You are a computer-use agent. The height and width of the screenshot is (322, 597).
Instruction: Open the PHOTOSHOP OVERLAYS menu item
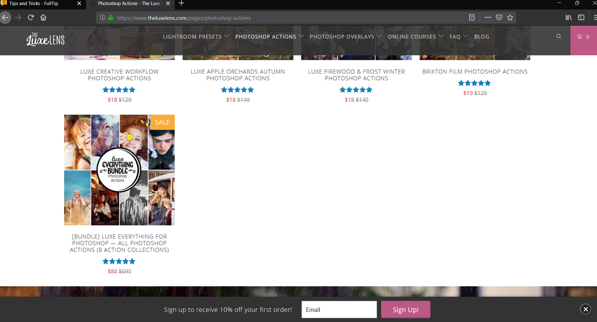coord(342,37)
